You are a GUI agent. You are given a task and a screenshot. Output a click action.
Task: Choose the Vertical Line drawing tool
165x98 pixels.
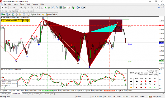pyautogui.click(x=11, y=7)
